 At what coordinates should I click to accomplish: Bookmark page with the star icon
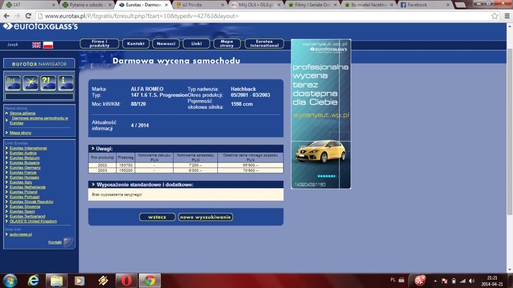click(x=495, y=16)
